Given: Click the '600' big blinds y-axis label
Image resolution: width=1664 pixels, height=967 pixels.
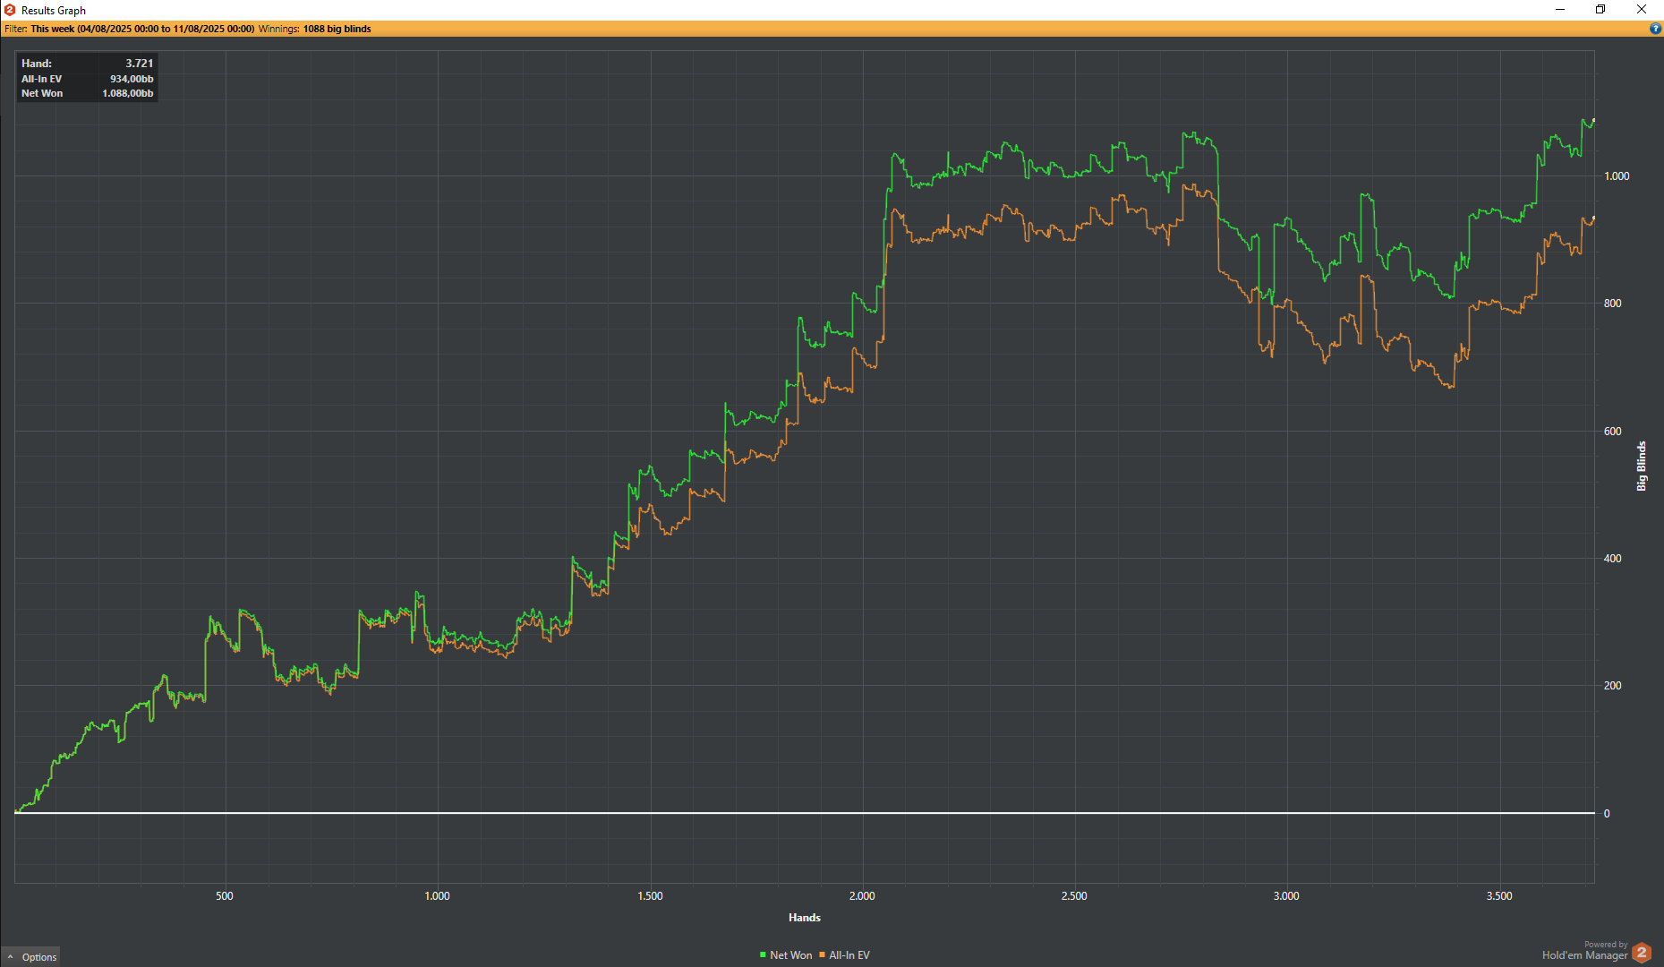Looking at the screenshot, I should 1612,432.
